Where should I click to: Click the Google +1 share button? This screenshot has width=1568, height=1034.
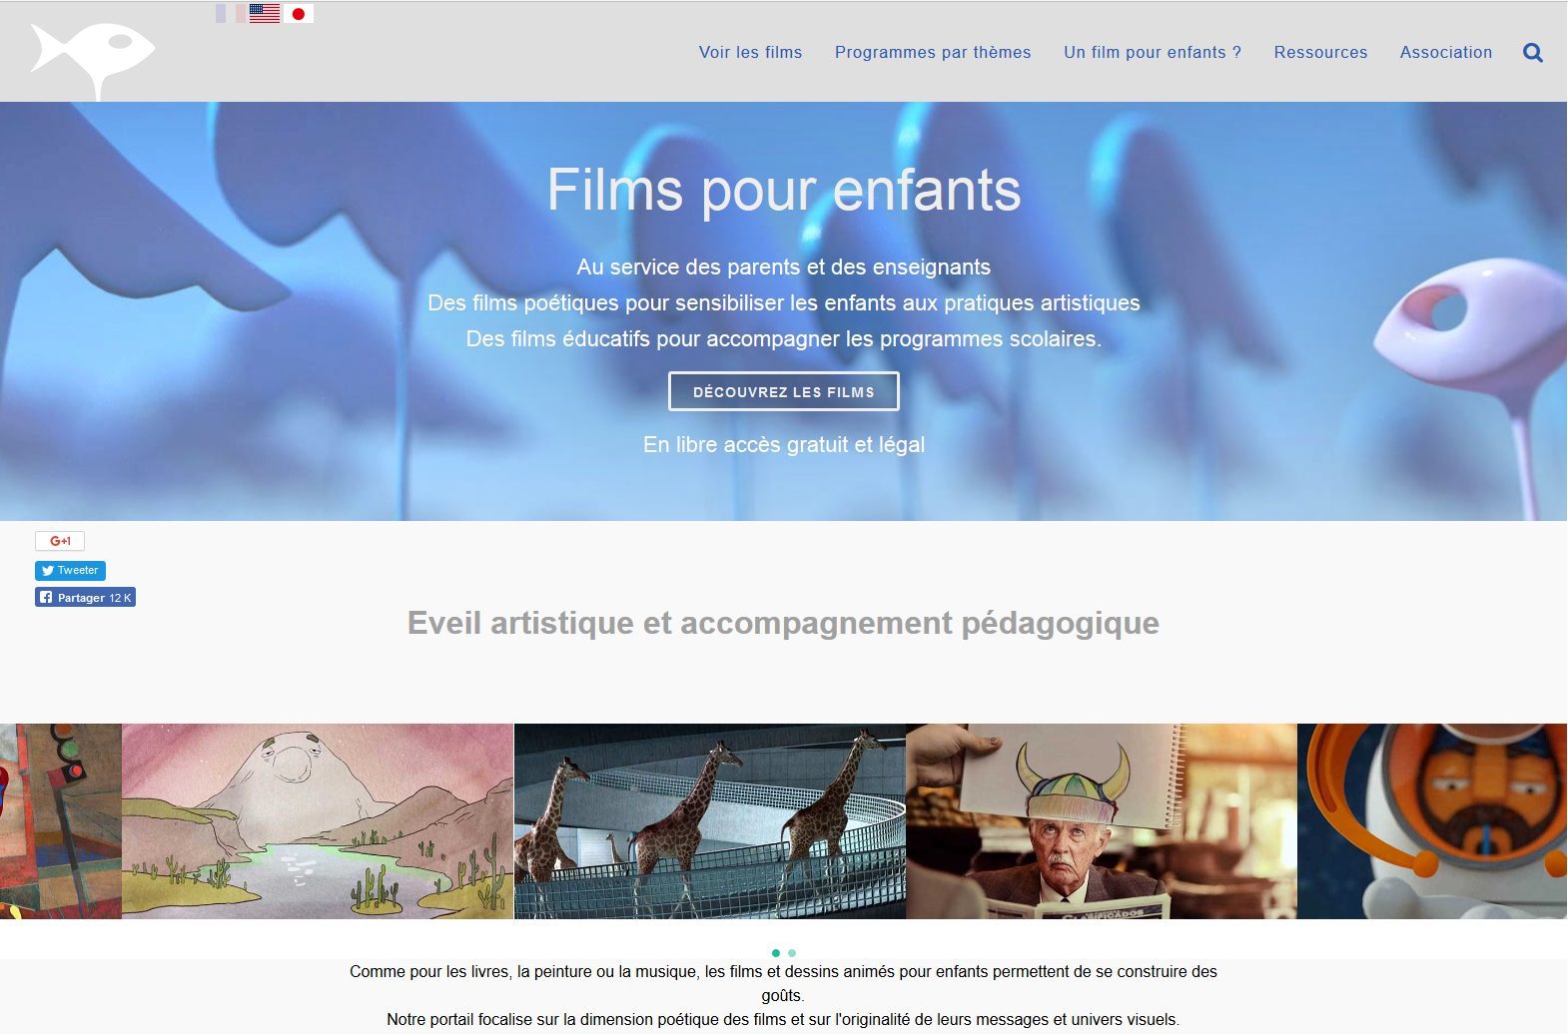pos(60,541)
